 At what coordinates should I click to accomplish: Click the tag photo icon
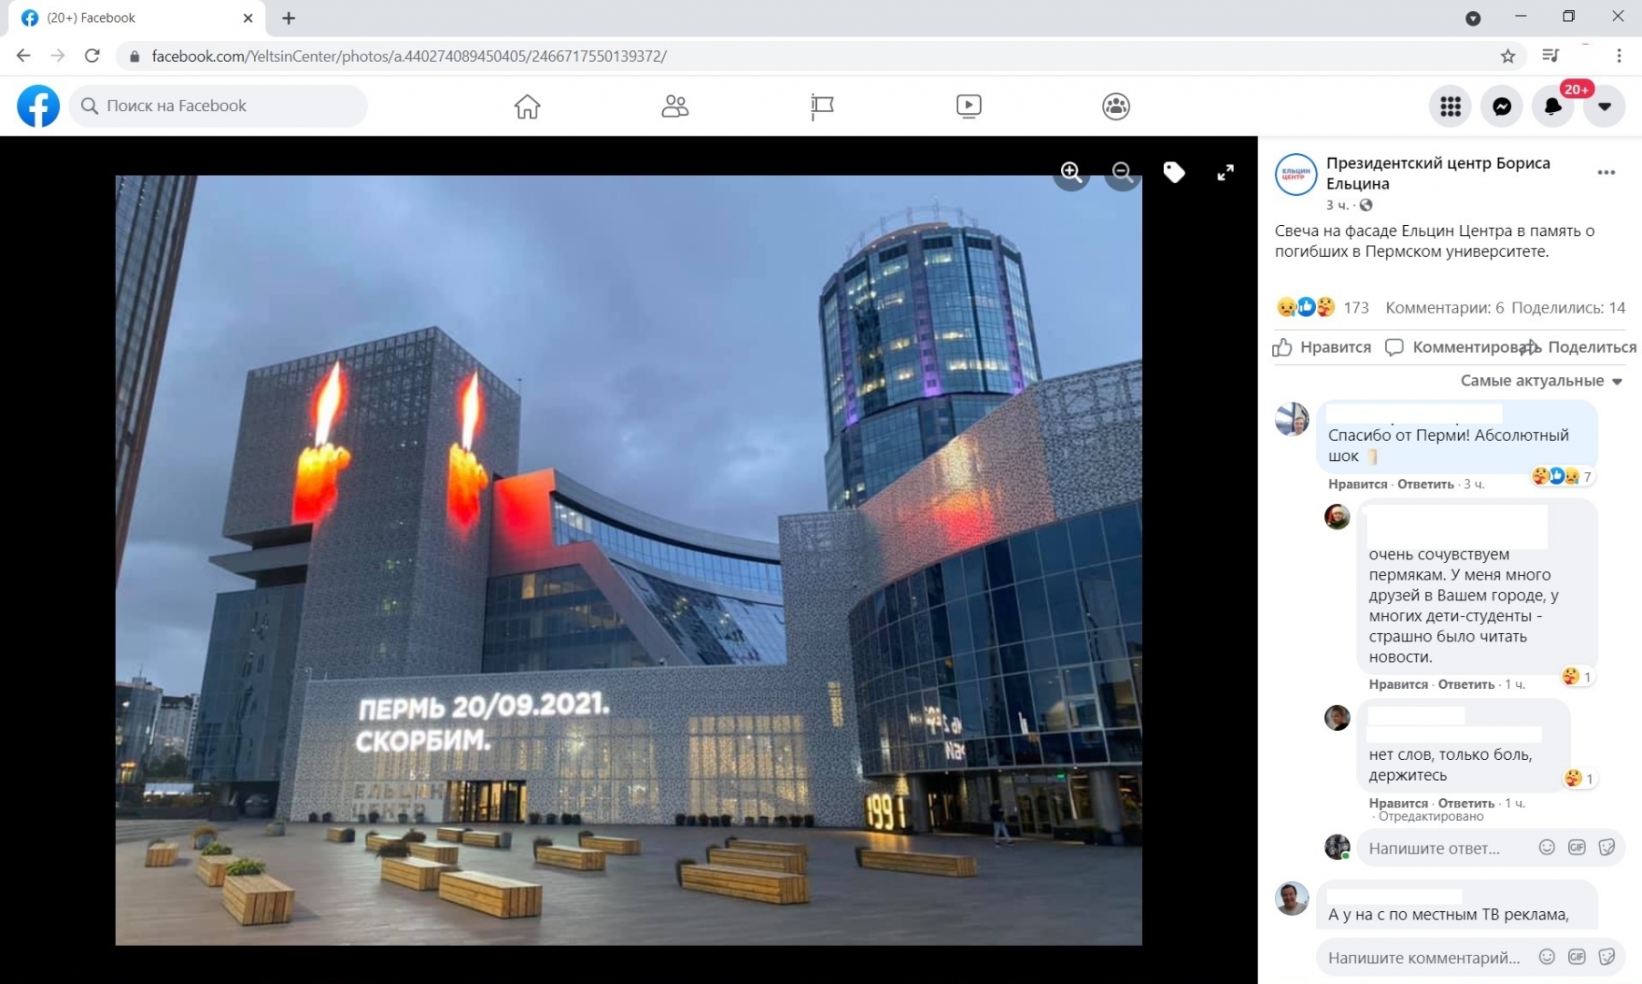coord(1174,172)
